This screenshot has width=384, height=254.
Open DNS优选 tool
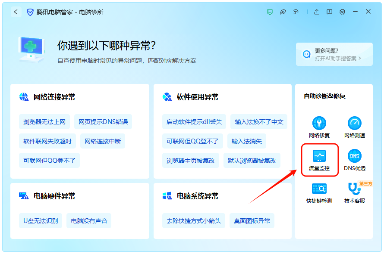click(x=354, y=160)
